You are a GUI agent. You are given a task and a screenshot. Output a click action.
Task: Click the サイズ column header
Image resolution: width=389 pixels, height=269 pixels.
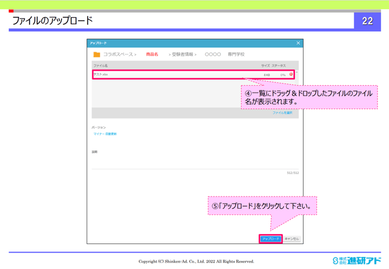pyautogui.click(x=265, y=66)
